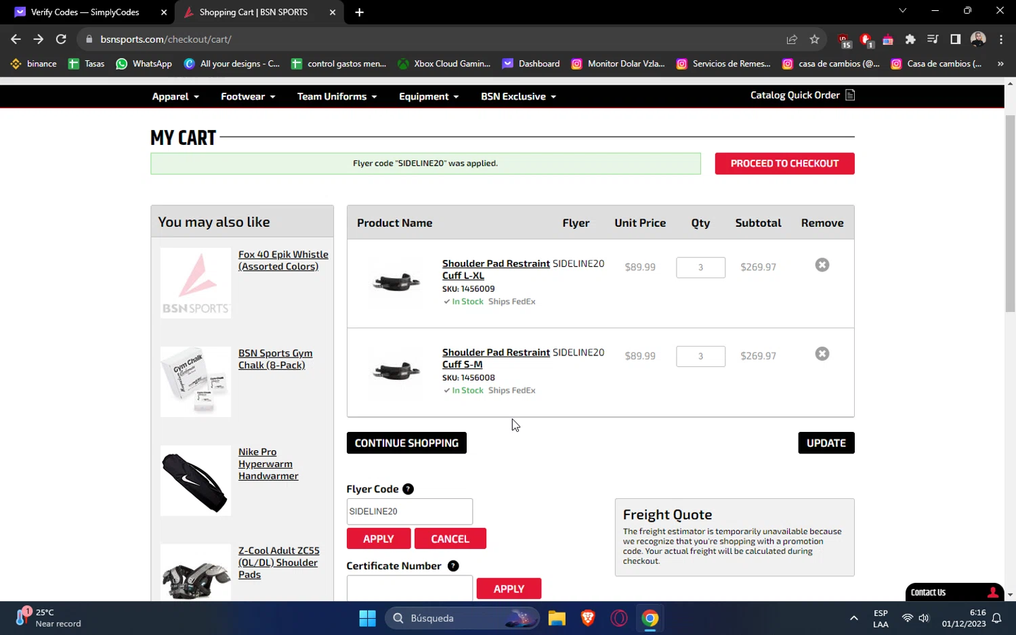The height and width of the screenshot is (635, 1016).
Task: Click the Cuff L-XL product image
Action: click(x=396, y=282)
